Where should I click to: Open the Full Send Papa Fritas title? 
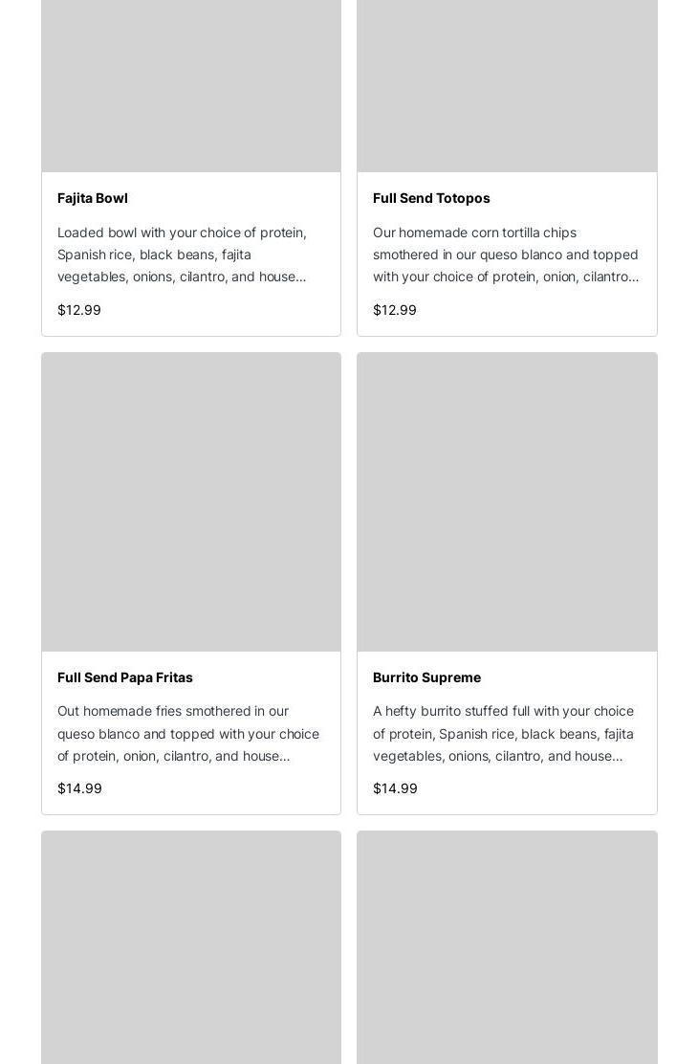(x=125, y=677)
